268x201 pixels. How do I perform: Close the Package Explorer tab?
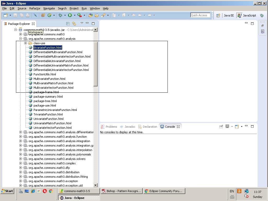[x=33, y=24]
